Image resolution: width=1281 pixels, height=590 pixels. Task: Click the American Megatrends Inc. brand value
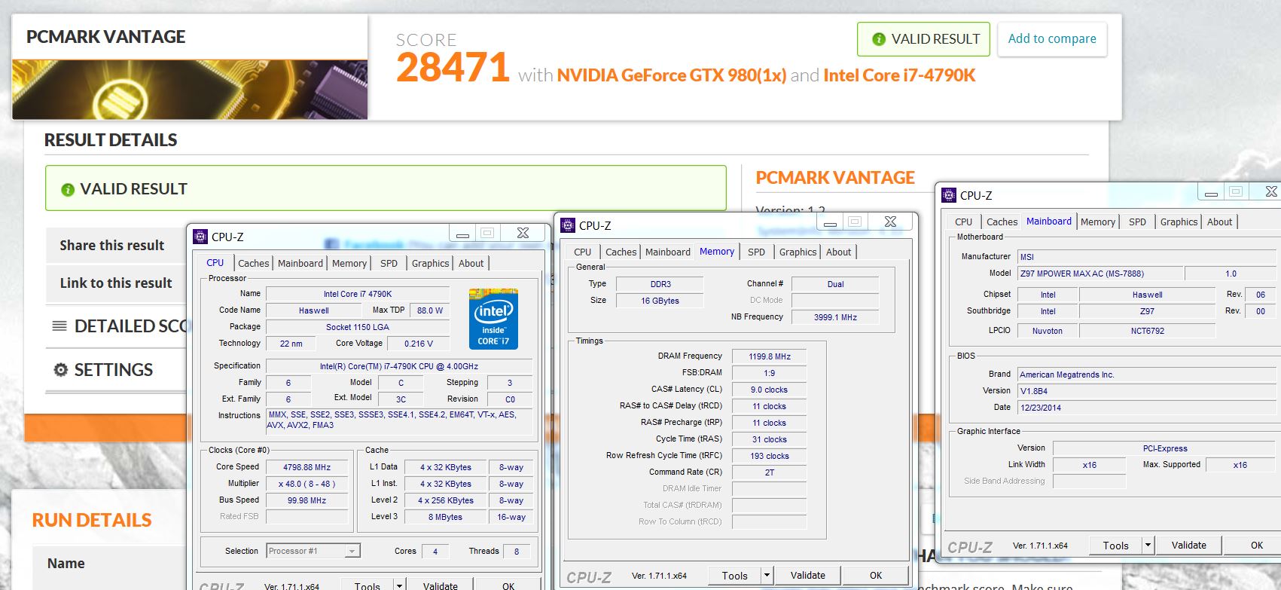(1145, 374)
